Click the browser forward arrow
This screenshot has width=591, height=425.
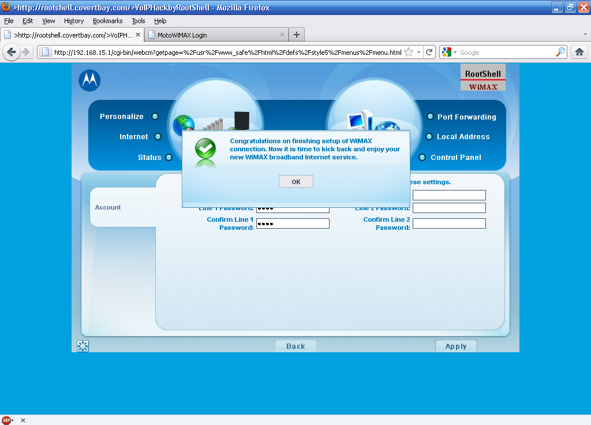point(25,52)
